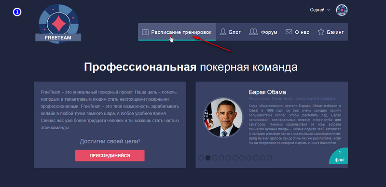Open the Сергей account menu
This screenshot has width=386, height=187.
point(317,10)
